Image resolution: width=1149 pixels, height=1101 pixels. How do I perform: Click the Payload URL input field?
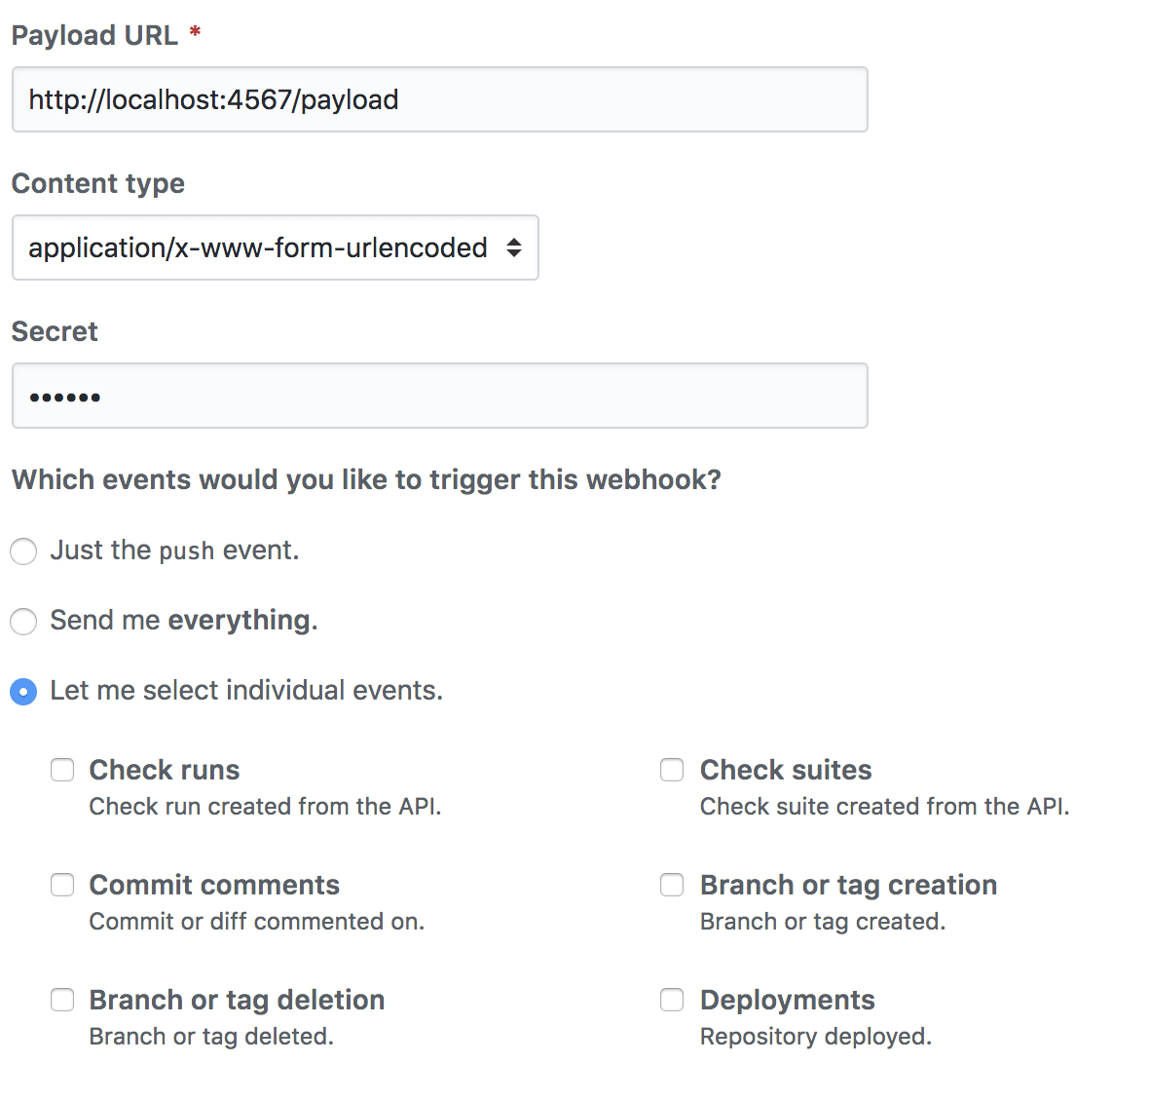coord(438,99)
